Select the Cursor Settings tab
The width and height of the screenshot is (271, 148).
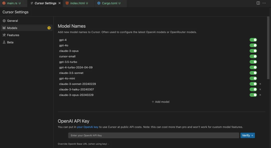pos(45,3)
